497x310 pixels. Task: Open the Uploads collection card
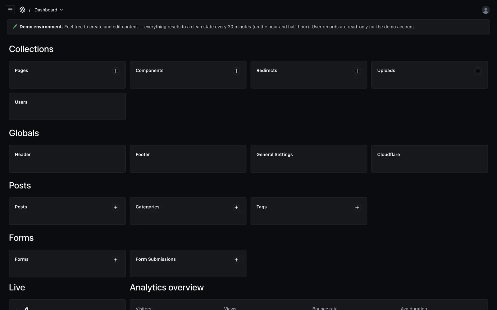click(430, 75)
